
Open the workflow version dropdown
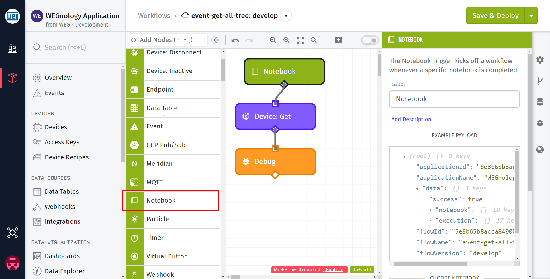coord(286,16)
